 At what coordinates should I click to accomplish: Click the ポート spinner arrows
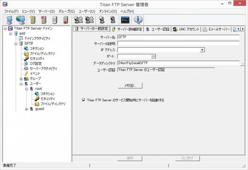pyautogui.click(x=153, y=56)
